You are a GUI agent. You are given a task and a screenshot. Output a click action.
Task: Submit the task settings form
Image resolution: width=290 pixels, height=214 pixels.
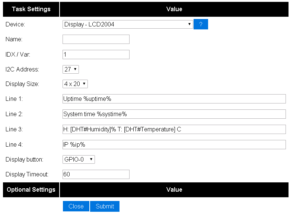click(105, 206)
